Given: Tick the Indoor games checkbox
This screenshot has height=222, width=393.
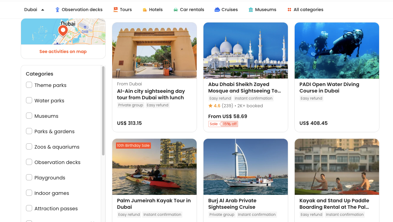Looking at the screenshot, I should [29, 193].
